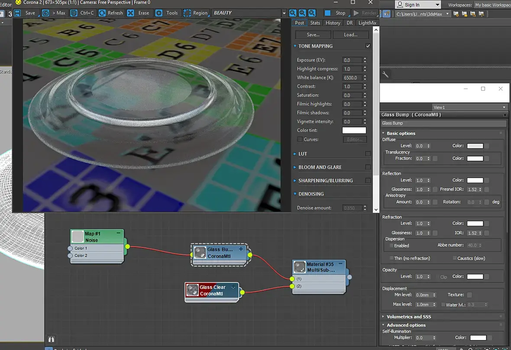Copy the render with Ctrl+C icon
This screenshot has width=511, height=350.
click(74, 13)
